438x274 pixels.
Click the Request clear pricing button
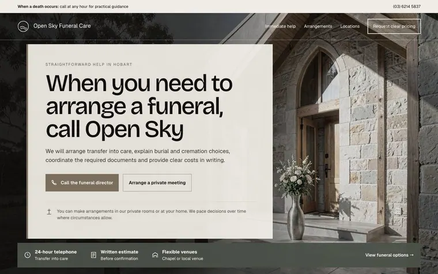tap(394, 27)
